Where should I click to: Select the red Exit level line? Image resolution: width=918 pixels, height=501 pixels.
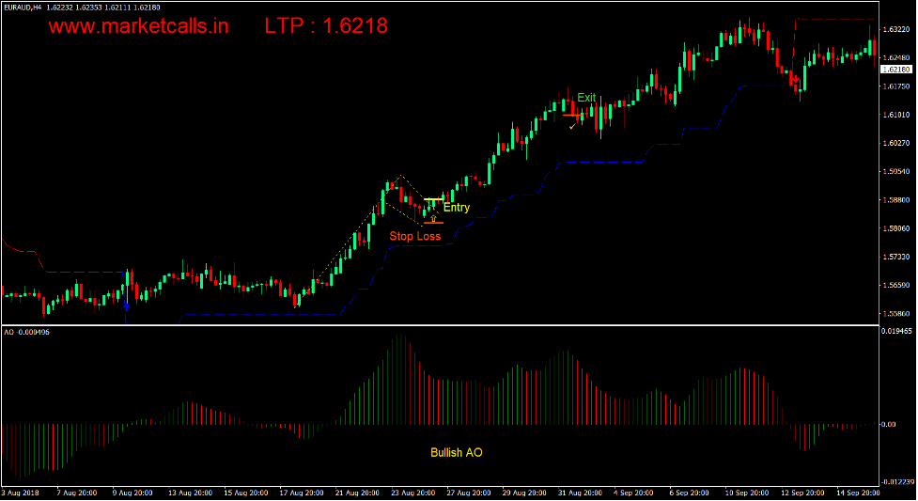[572, 115]
